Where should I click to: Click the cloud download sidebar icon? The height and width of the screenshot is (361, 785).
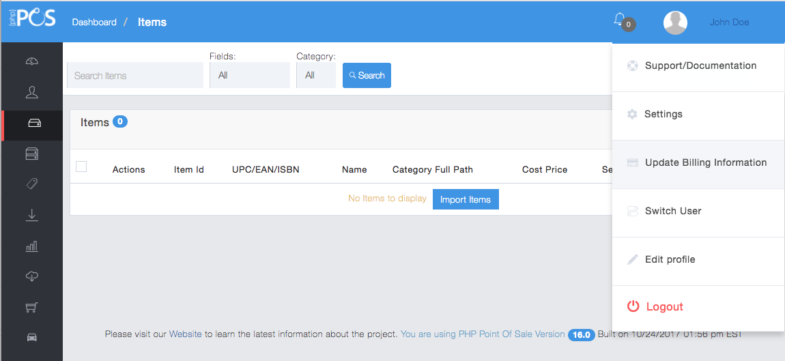[32, 276]
